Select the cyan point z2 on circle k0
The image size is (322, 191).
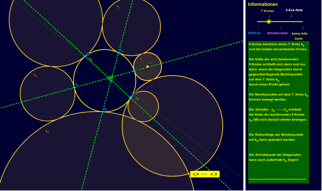(119, 52)
